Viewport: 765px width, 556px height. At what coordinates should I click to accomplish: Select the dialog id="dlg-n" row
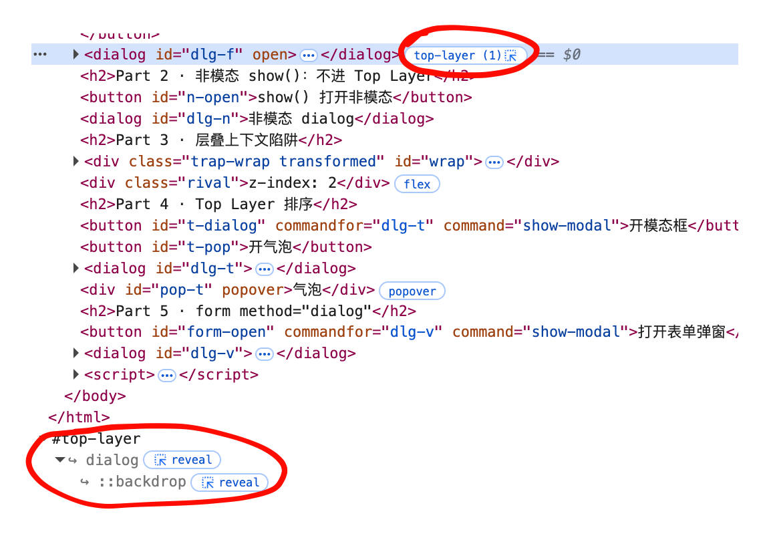(x=257, y=119)
